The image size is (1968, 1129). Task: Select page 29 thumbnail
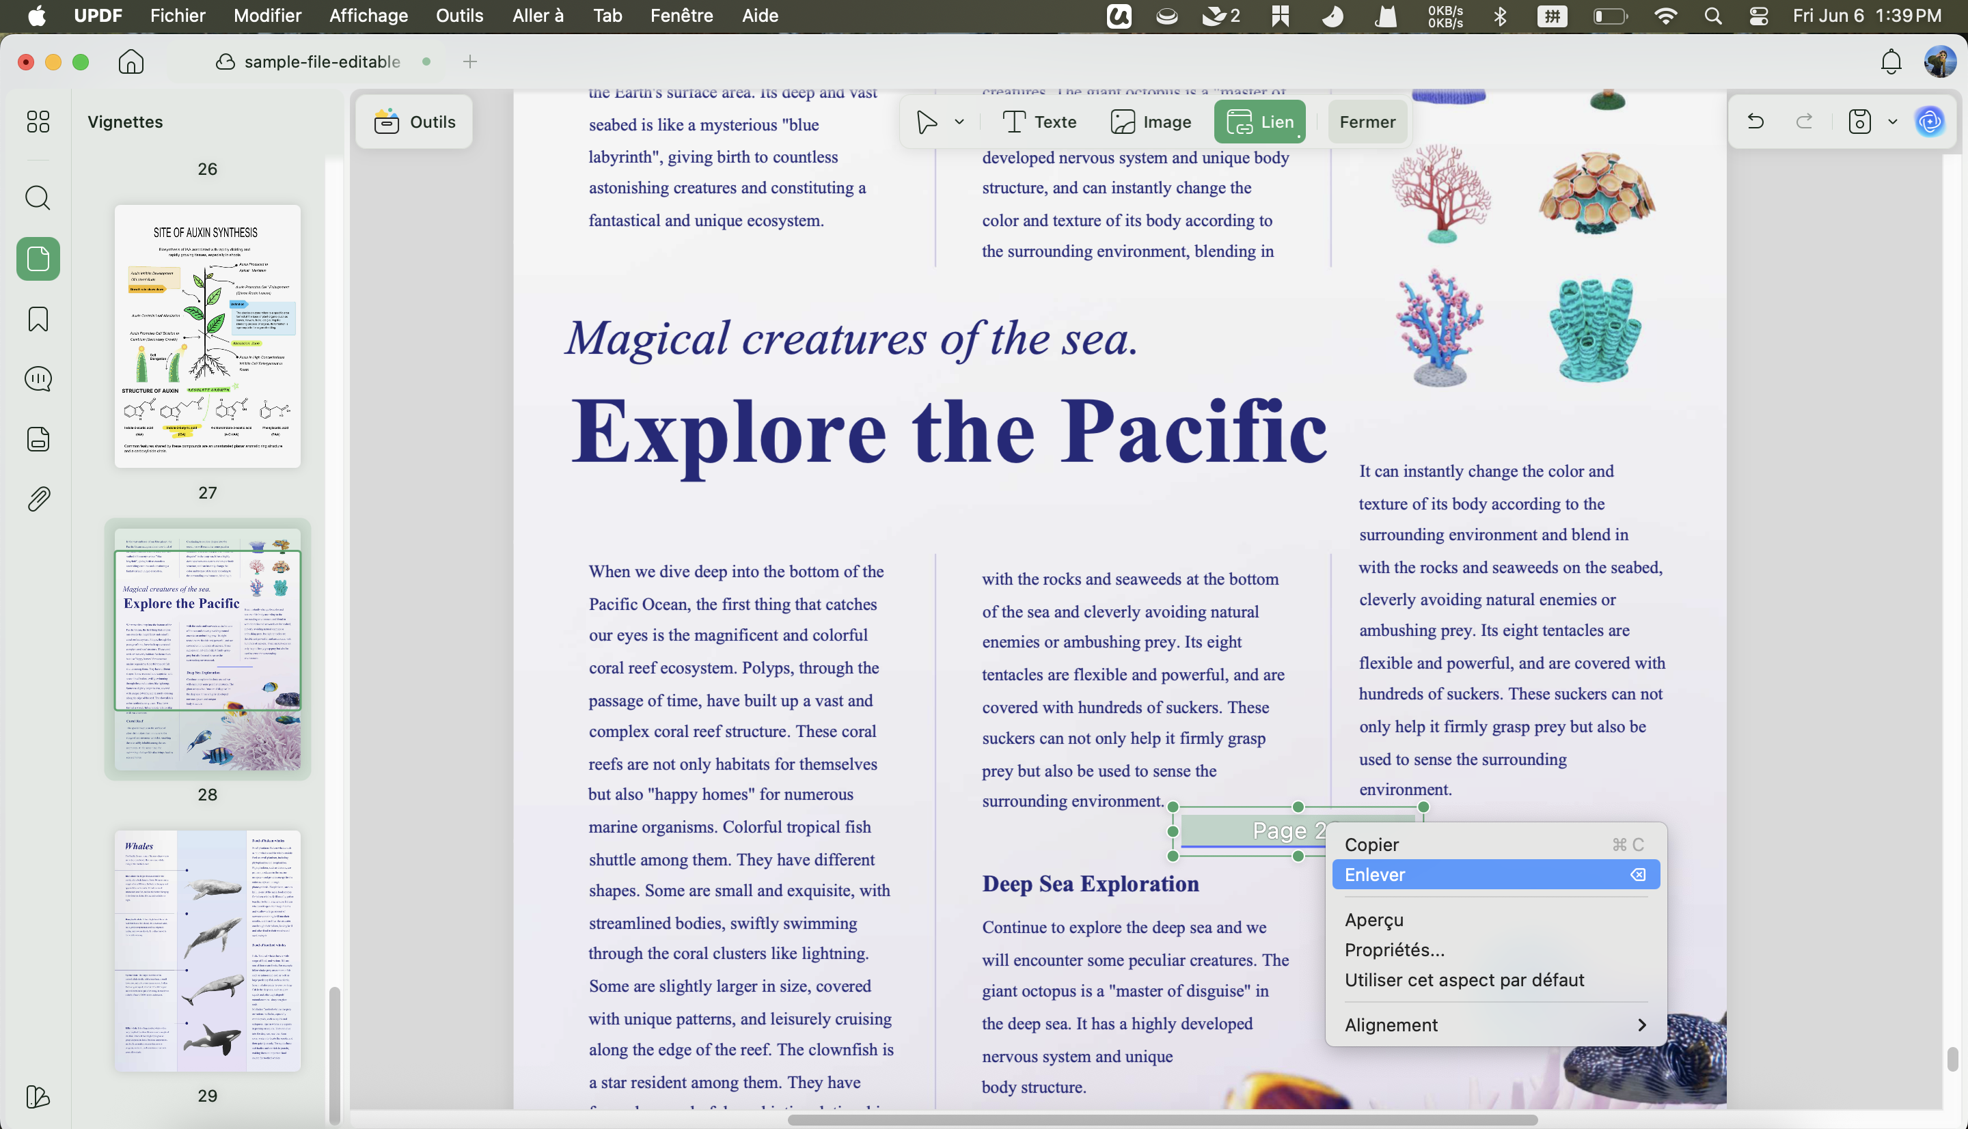pyautogui.click(x=208, y=951)
